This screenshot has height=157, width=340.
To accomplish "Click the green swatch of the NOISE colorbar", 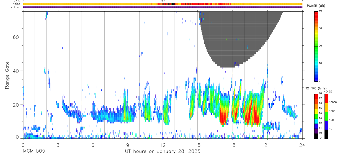I will pos(326,116).
